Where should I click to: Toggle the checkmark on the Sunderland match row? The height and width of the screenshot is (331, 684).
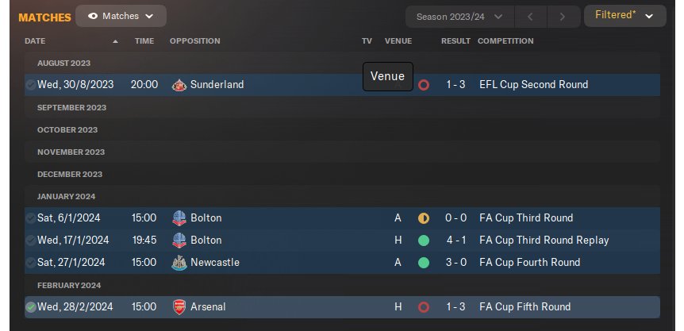(30, 85)
